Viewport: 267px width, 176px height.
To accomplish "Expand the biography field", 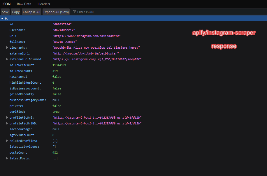I will [x=7, y=47].
